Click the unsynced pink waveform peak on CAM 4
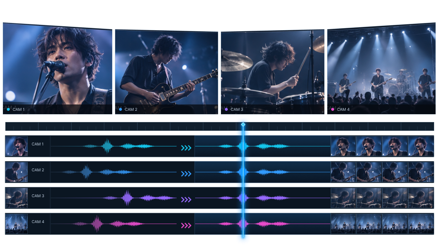This screenshot has height=247, width=439. pos(97,224)
